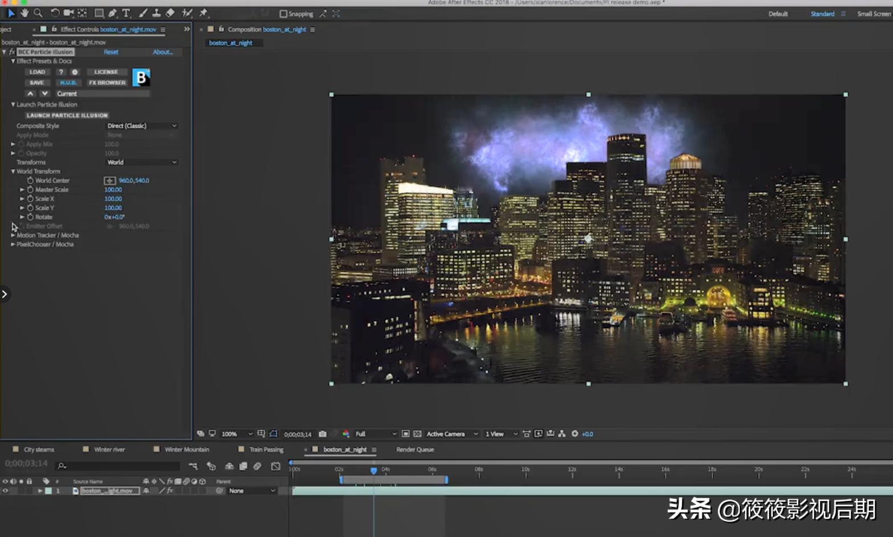The width and height of the screenshot is (893, 537).
Task: Hide the boston_at_night.mov layer with eye icon
Action: tap(5, 491)
